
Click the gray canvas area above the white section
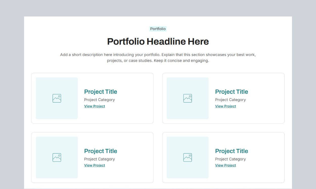pyautogui.click(x=158, y=8)
